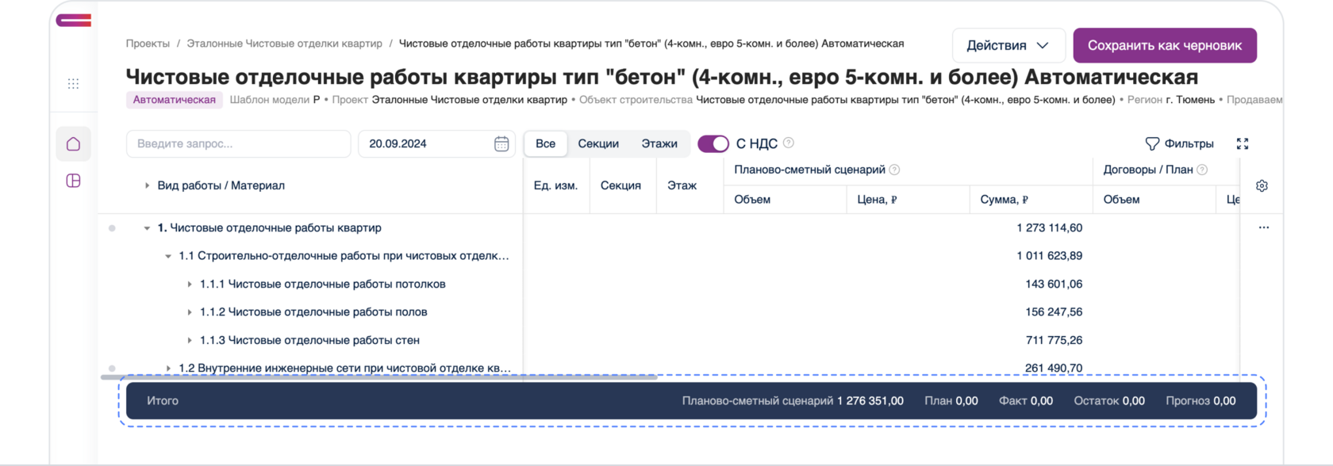Open the layout panel icon in the sidebar
This screenshot has height=466, width=1333.
point(73,181)
